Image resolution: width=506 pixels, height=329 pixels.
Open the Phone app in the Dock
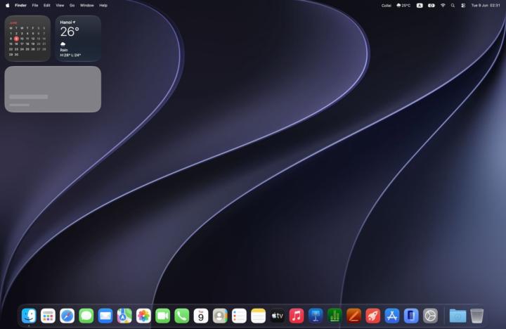coord(182,316)
